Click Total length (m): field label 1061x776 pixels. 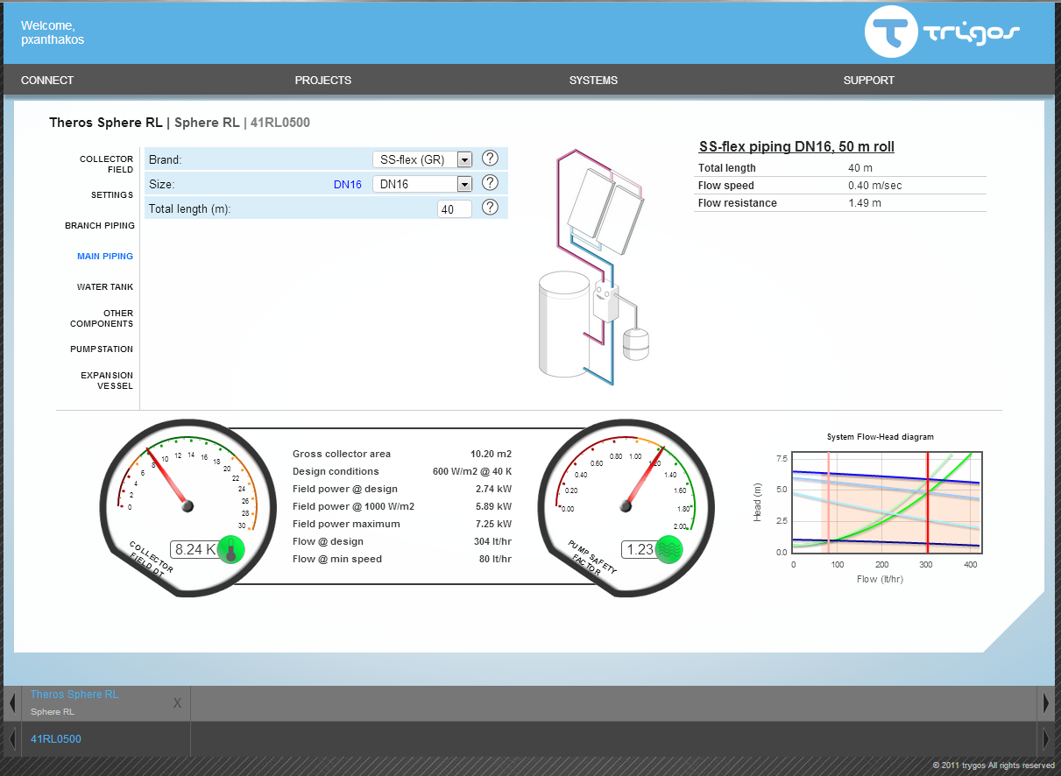click(189, 208)
